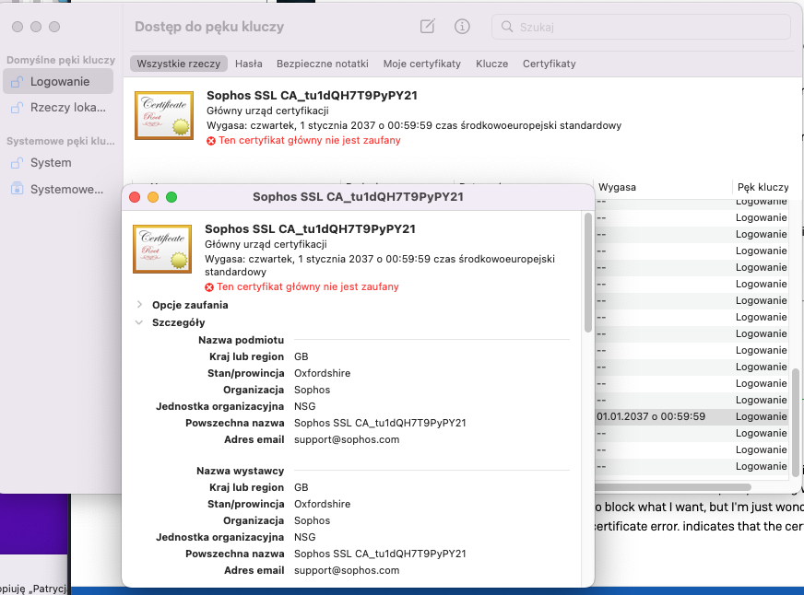
Task: Select the row expiring 01.01.2037 o 00:59:59
Action: point(692,417)
